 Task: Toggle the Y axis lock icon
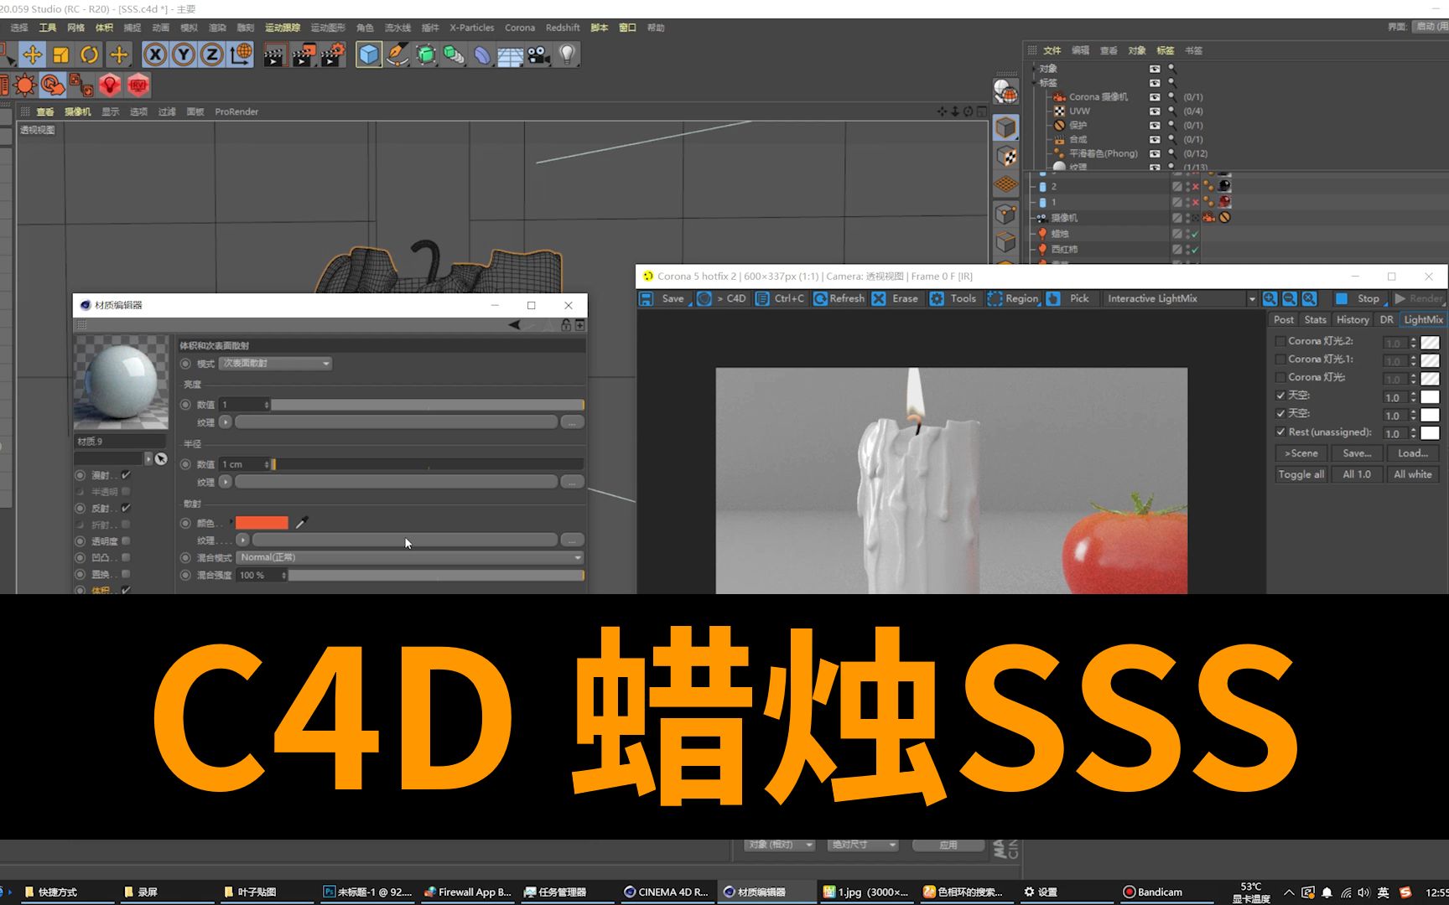[184, 55]
